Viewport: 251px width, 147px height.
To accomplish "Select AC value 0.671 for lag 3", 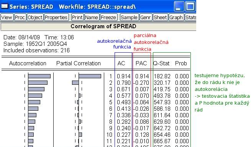I will (123, 89).
